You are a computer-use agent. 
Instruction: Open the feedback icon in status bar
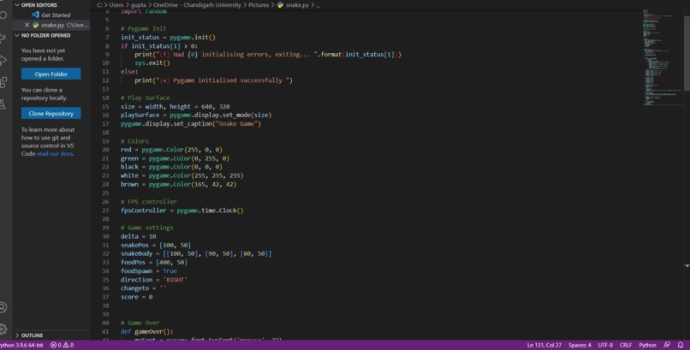coord(667,345)
